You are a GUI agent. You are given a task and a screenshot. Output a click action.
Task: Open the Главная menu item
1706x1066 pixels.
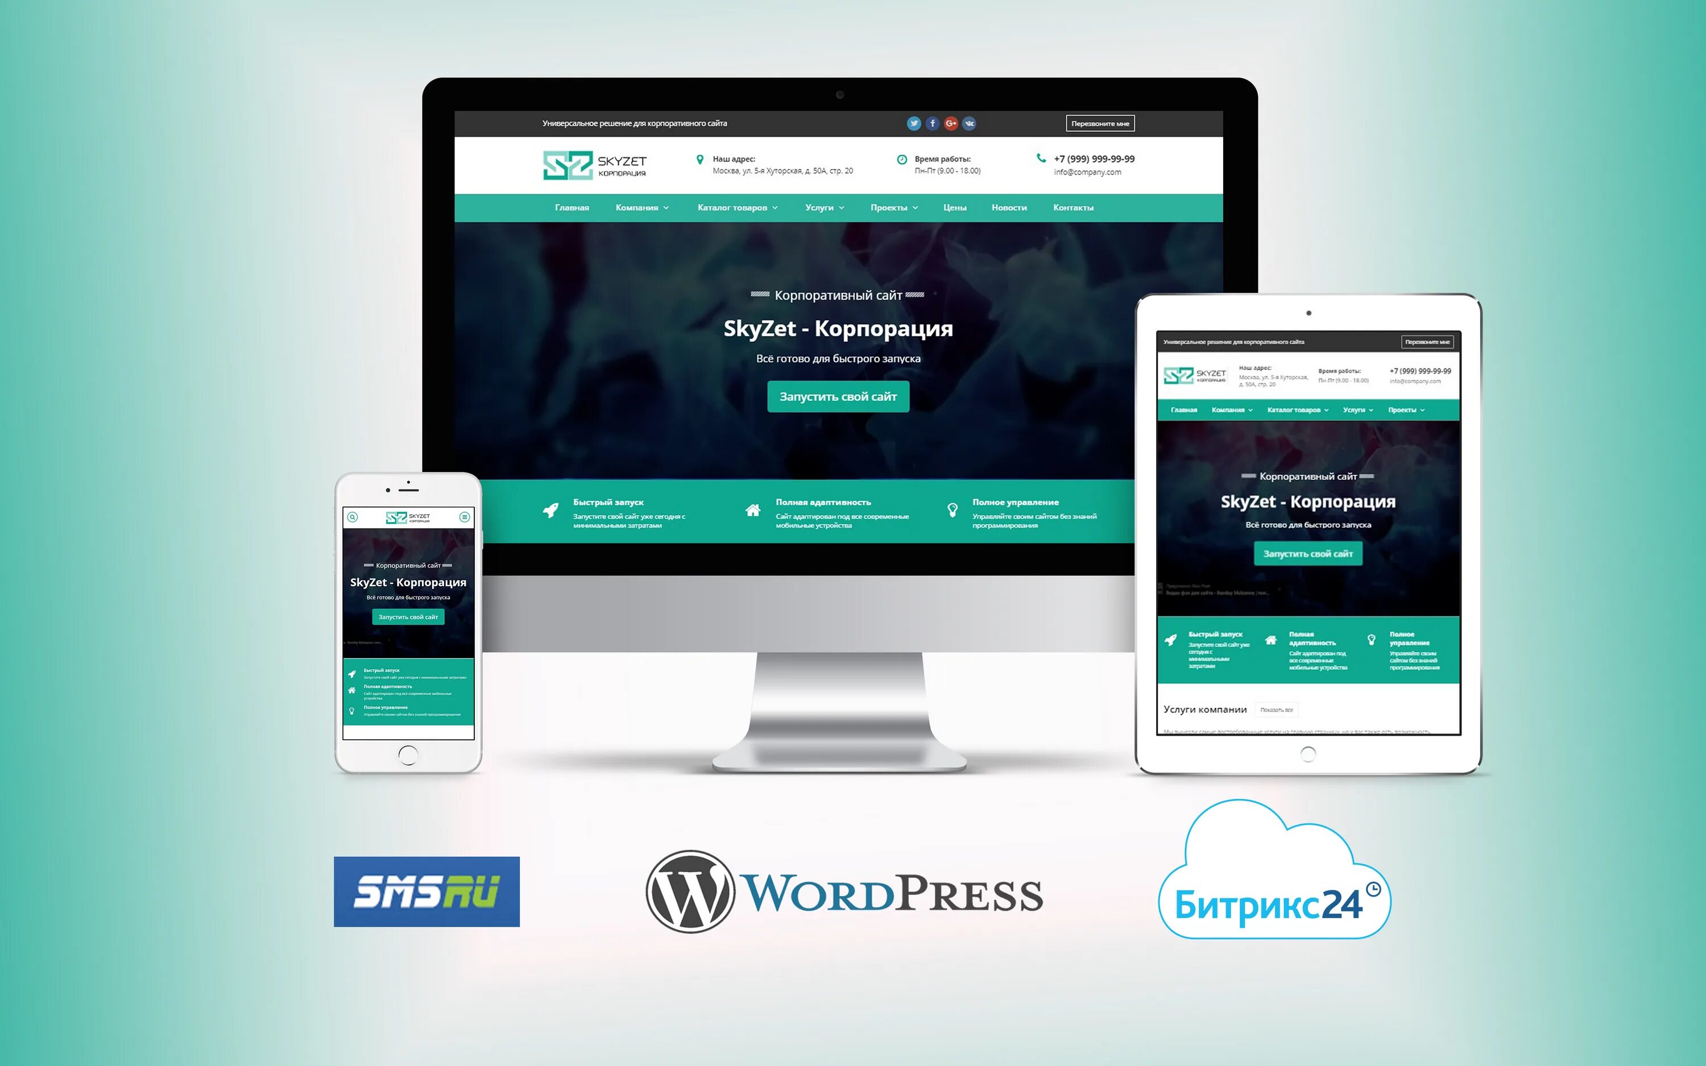(x=577, y=208)
